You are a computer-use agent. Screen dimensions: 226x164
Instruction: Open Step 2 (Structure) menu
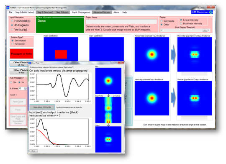tap(45, 13)
